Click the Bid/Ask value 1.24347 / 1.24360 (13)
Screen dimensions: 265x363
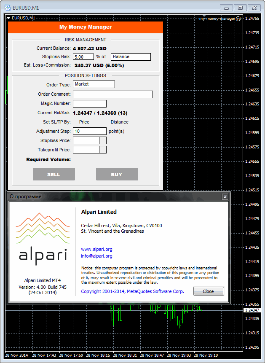click(100, 113)
